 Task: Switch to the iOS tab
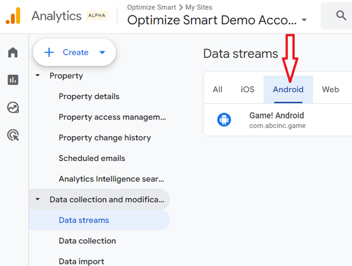[247, 90]
